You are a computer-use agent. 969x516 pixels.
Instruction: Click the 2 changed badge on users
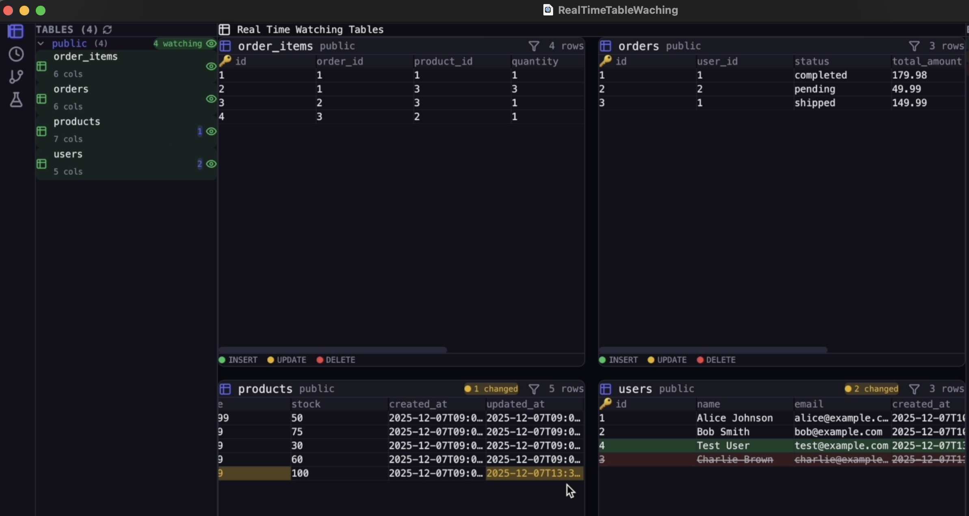pos(872,389)
